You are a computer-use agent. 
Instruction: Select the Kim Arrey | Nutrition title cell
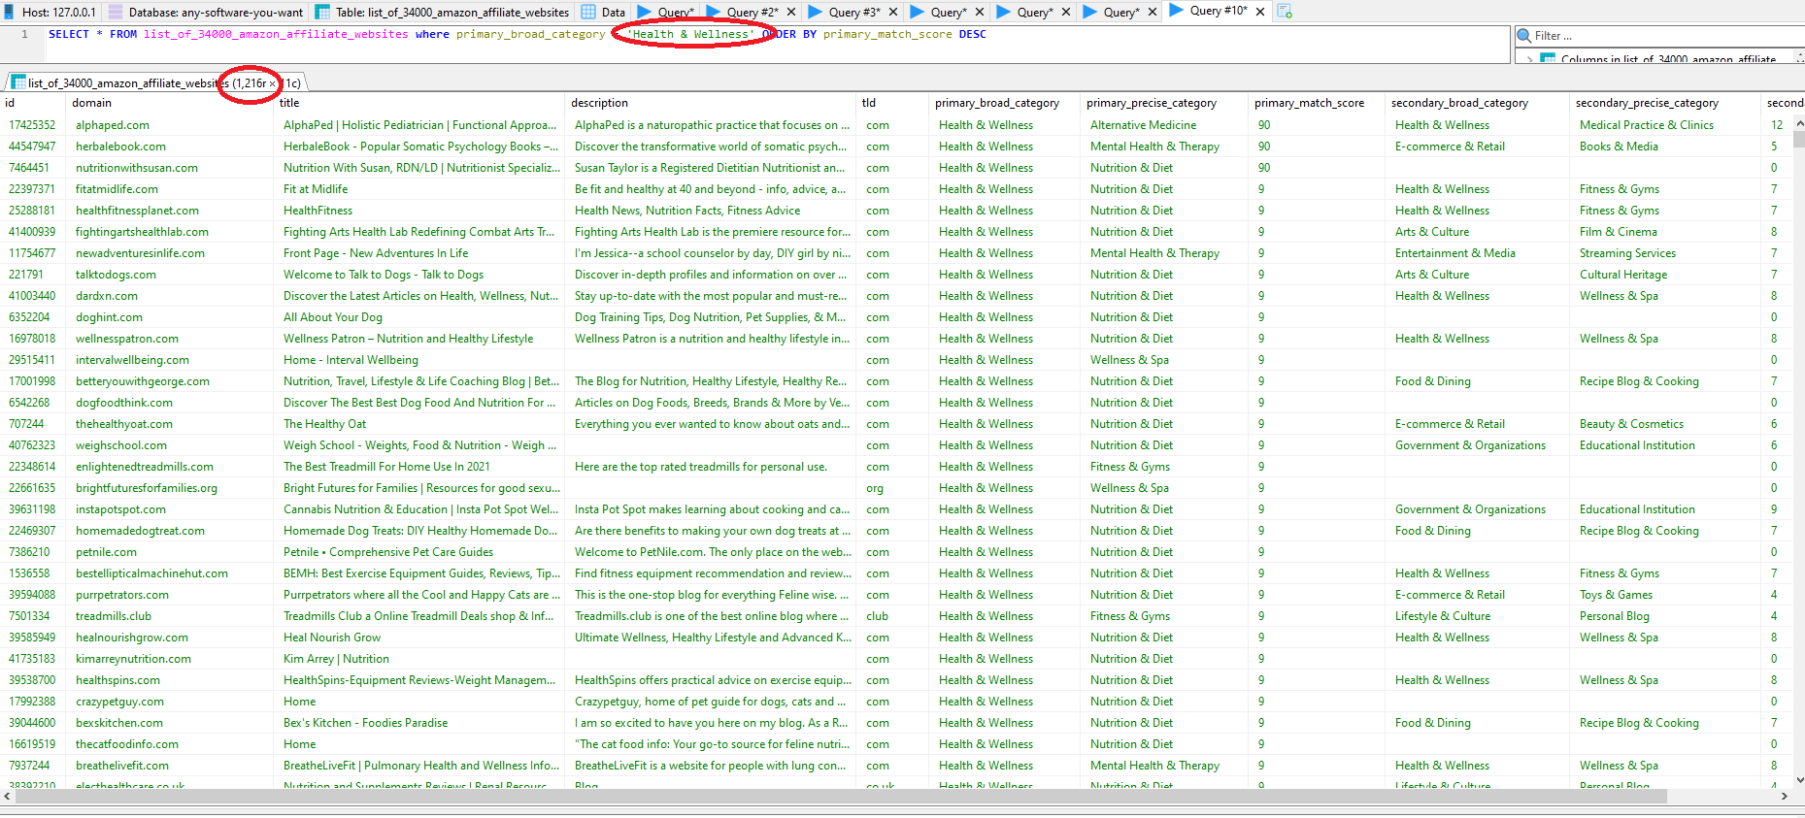click(x=418, y=659)
